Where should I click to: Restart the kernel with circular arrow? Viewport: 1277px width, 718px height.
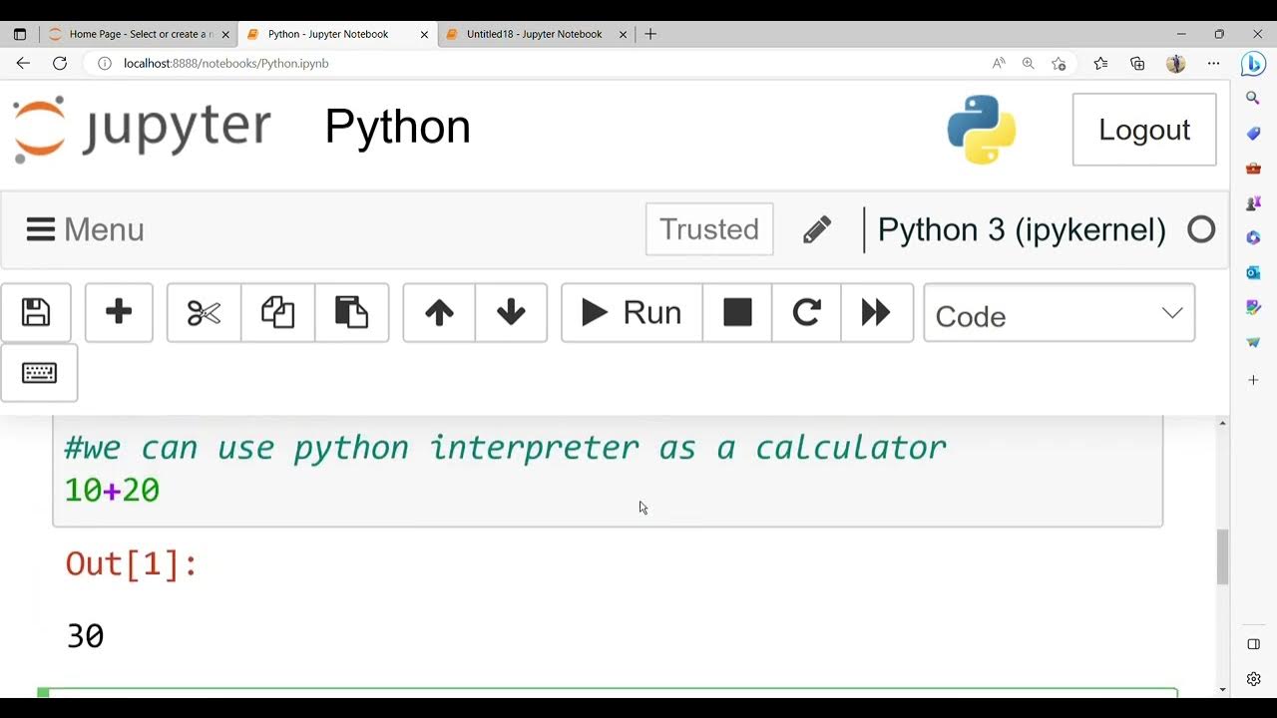(x=806, y=313)
